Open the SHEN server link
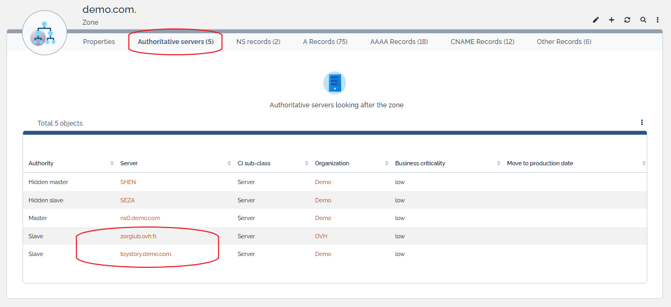 pyautogui.click(x=128, y=182)
